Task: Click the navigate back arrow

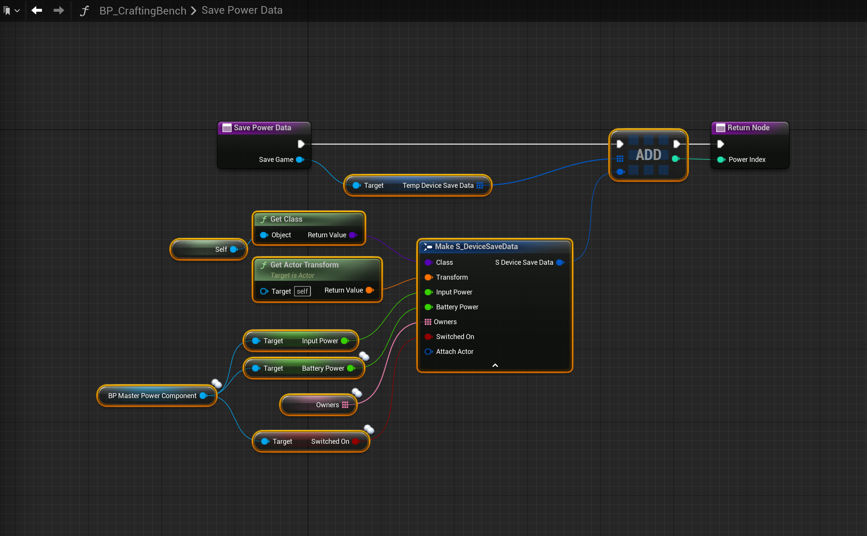Action: 37,10
